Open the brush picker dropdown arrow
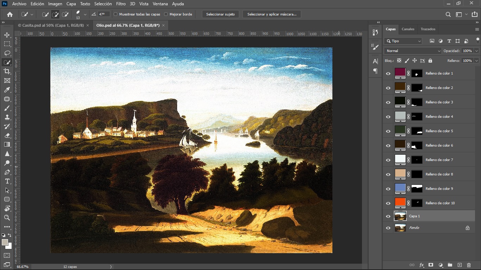Screen dimensions: 481x270 [85, 15]
